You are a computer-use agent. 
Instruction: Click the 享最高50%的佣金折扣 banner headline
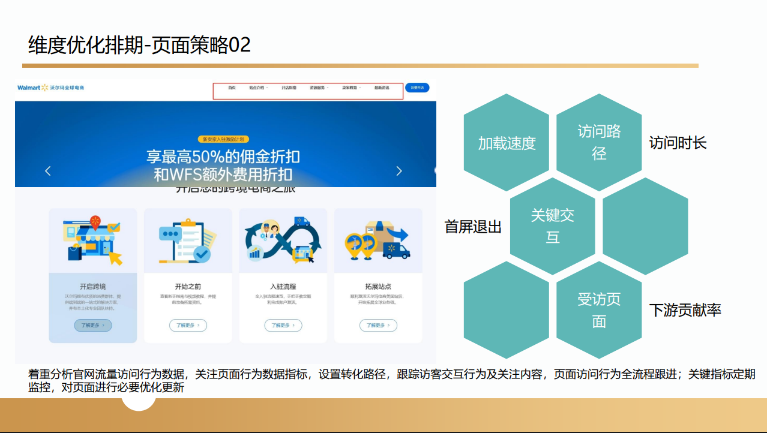coord(223,157)
